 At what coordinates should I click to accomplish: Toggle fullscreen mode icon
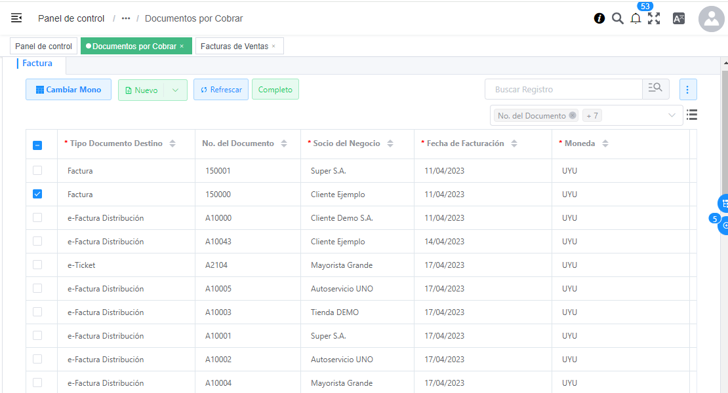(654, 18)
